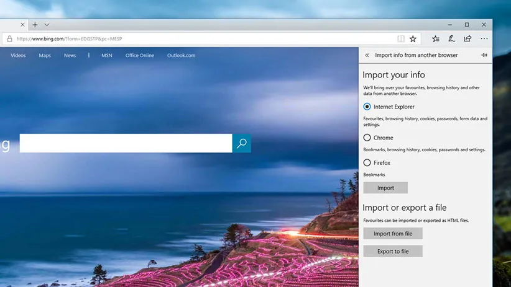Click the reading view book icon
511x287 pixels.
tap(401, 38)
